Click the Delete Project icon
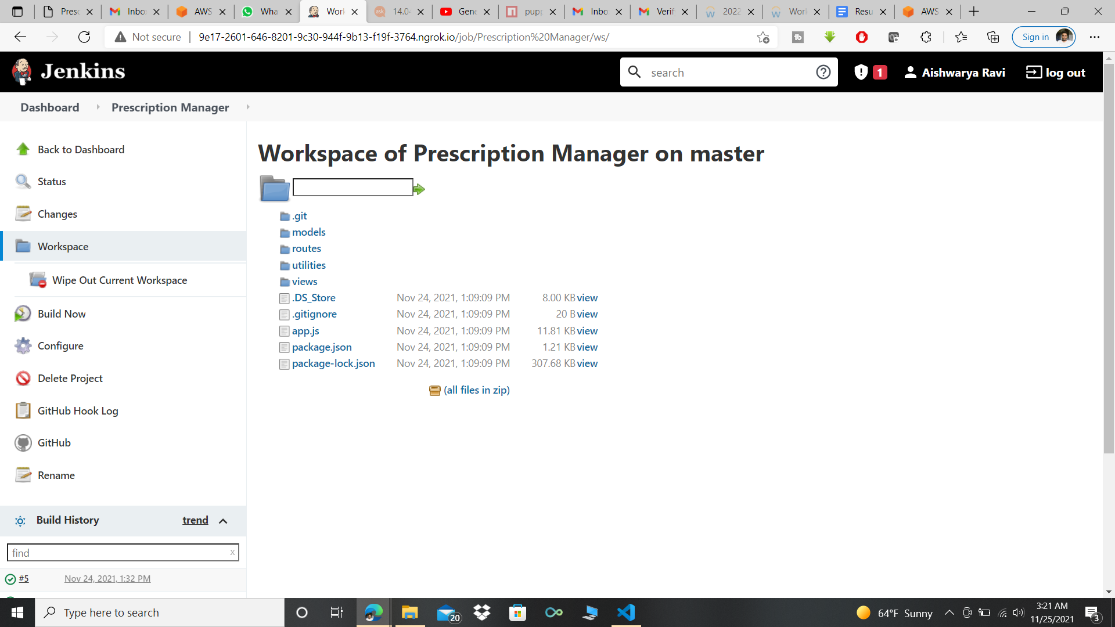The image size is (1115, 627). (23, 379)
